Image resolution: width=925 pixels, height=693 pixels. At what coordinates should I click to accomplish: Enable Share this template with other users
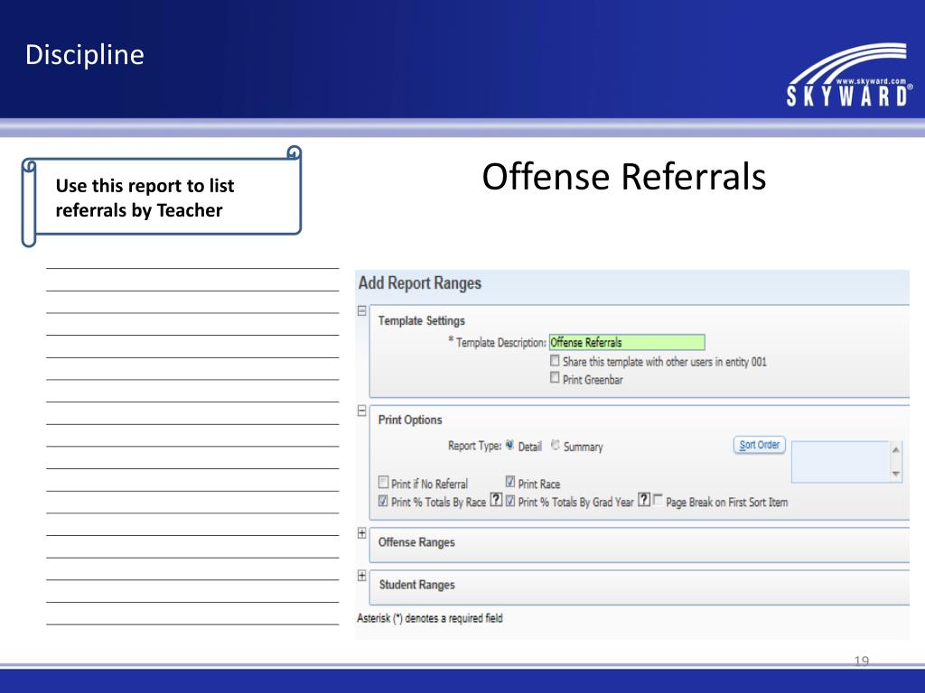point(555,361)
